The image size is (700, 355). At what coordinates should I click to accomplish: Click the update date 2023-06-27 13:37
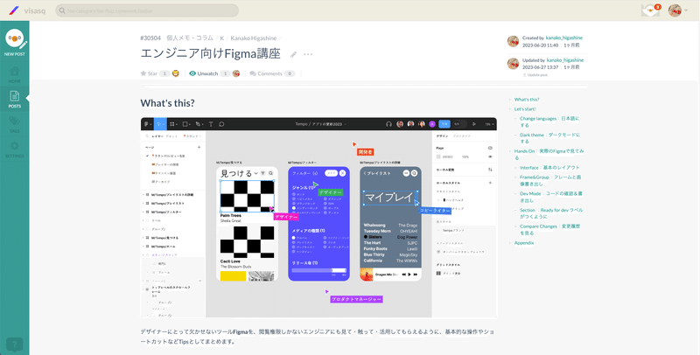[x=540, y=67]
